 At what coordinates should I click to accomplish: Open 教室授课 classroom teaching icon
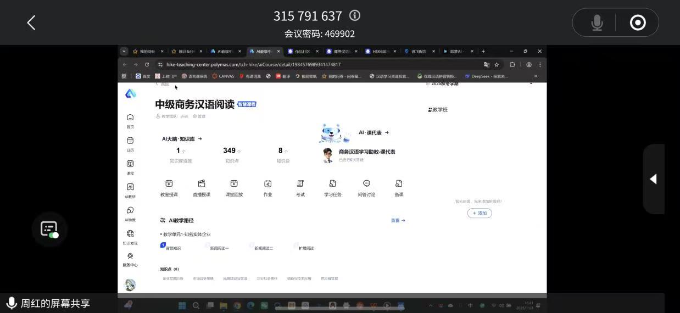pyautogui.click(x=169, y=184)
